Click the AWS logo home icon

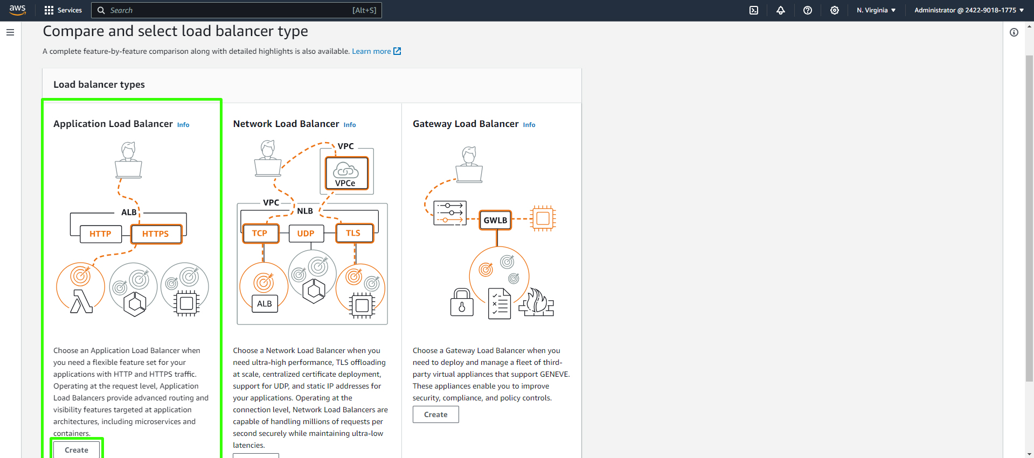click(x=17, y=10)
